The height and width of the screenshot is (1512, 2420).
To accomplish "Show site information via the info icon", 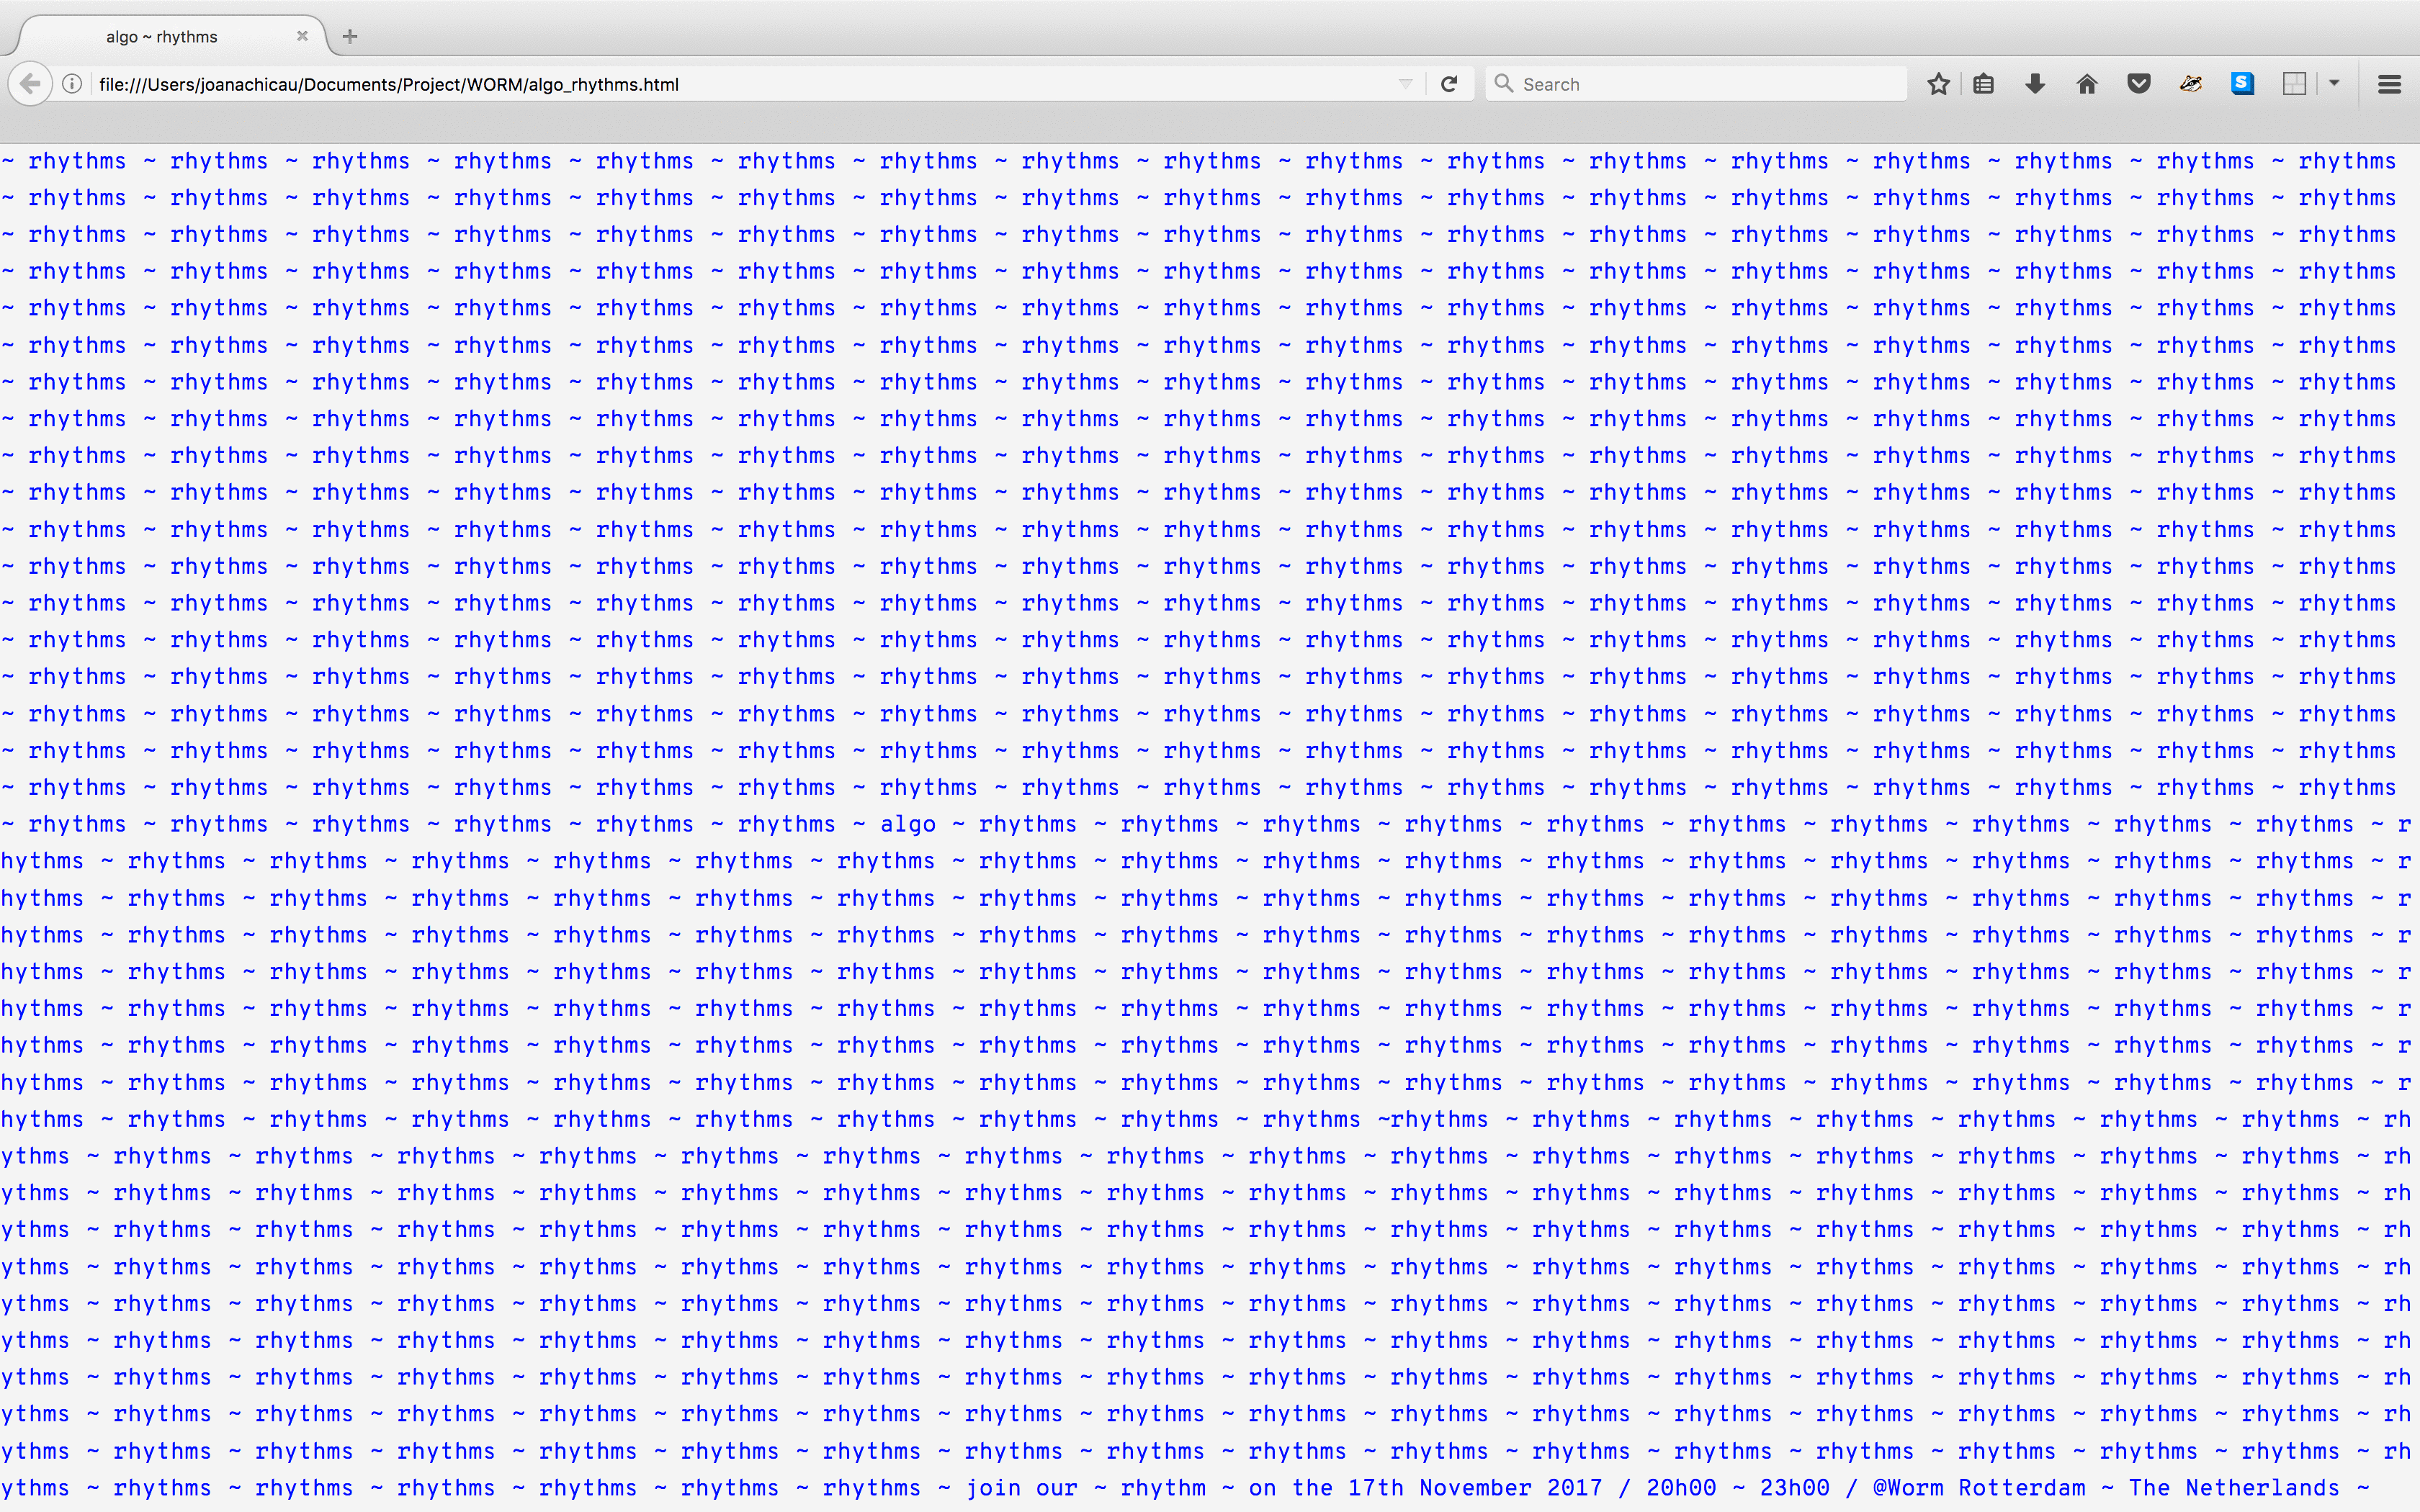I will (72, 84).
